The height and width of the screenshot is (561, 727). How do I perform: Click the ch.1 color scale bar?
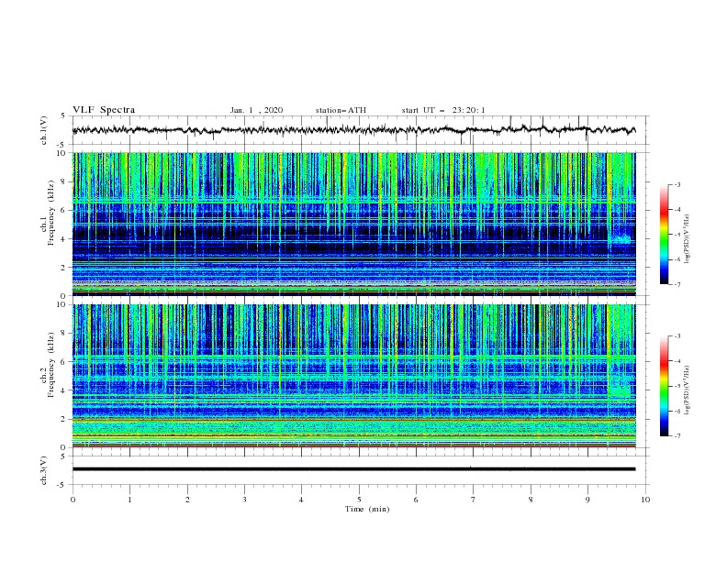(664, 235)
